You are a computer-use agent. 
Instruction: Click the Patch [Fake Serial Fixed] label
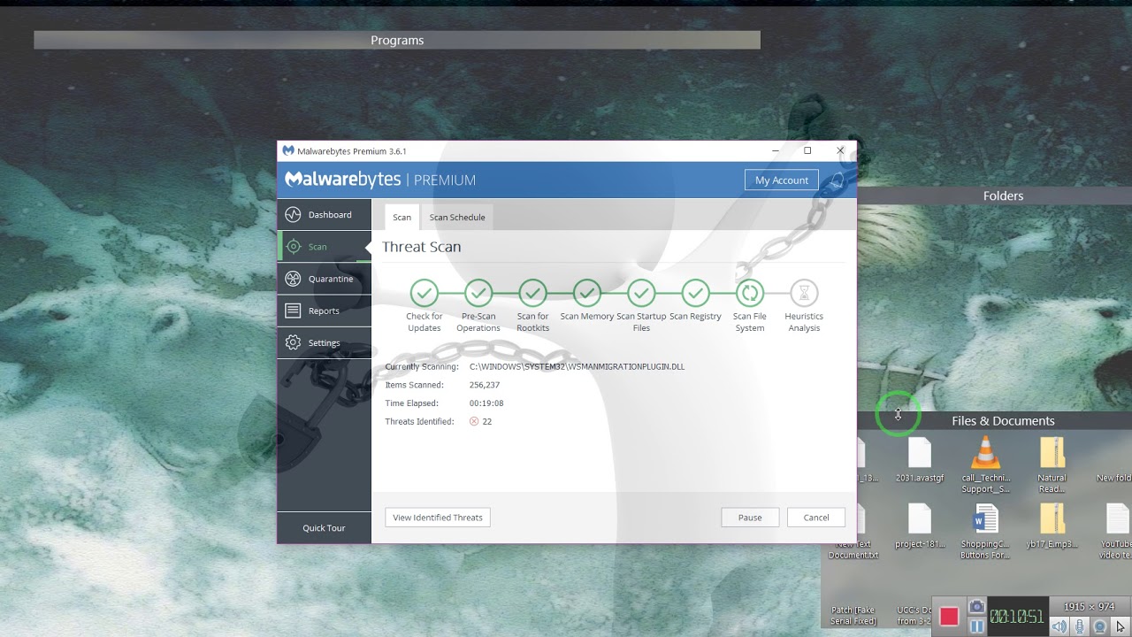click(853, 615)
